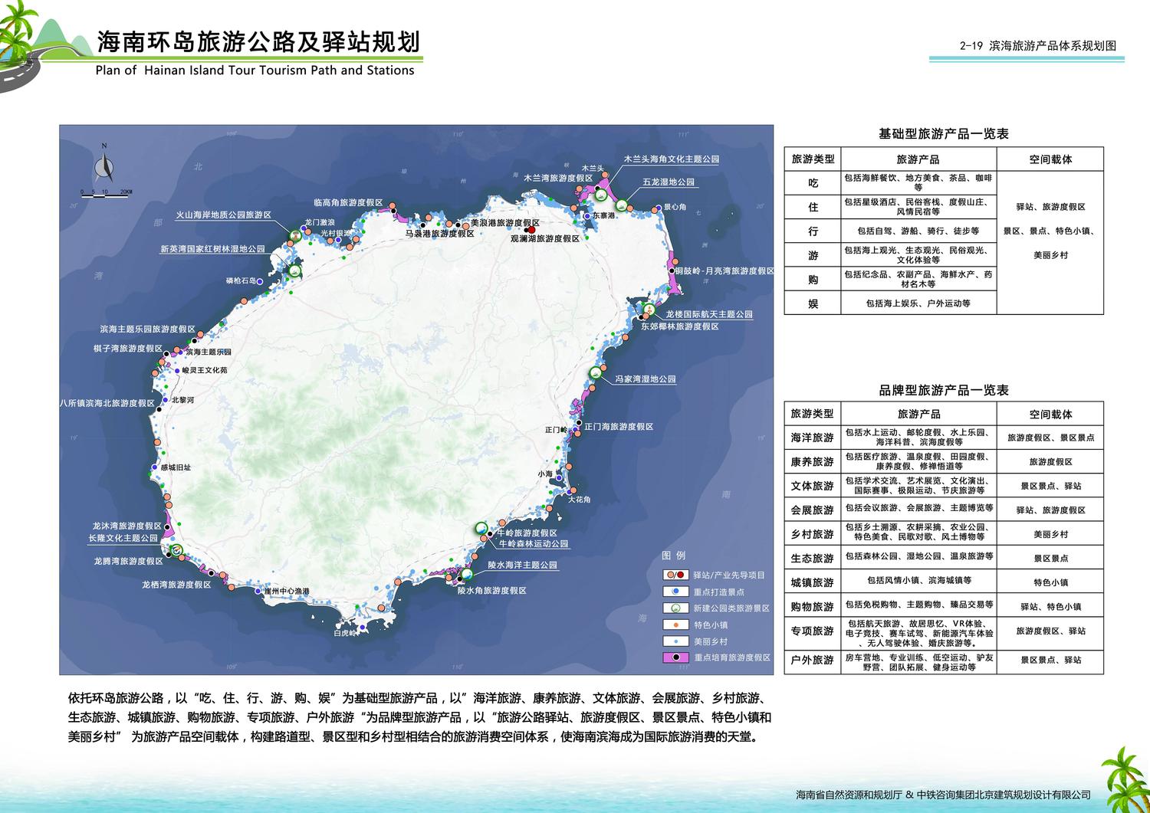Click the 乡村旅游 row label

click(813, 534)
